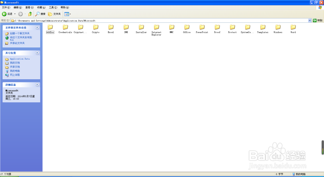Click the Forward arrow button
324x177 pixels.
tap(20, 14)
